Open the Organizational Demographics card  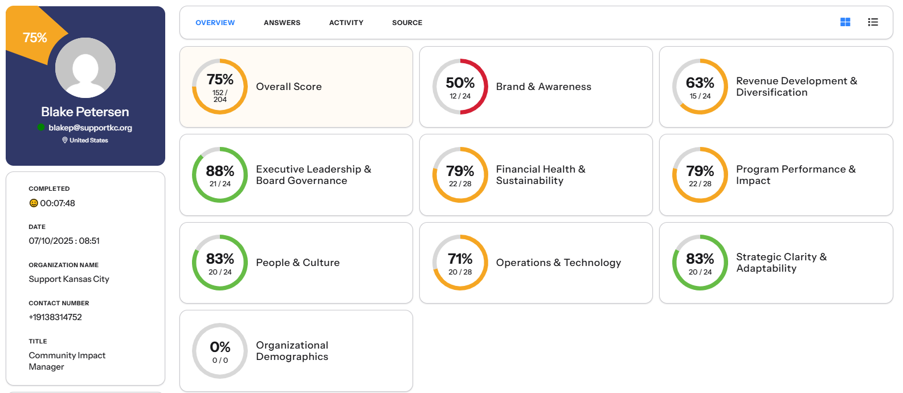point(296,351)
